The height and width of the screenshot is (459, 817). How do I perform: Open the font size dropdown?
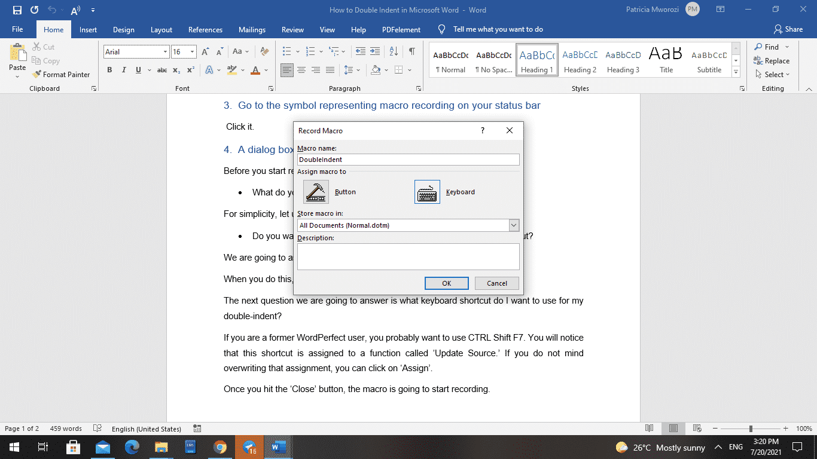coord(192,52)
